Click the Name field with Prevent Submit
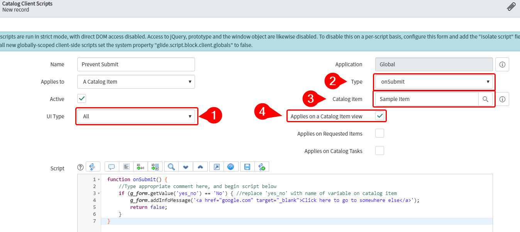This screenshot has height=232, width=520. [136, 64]
